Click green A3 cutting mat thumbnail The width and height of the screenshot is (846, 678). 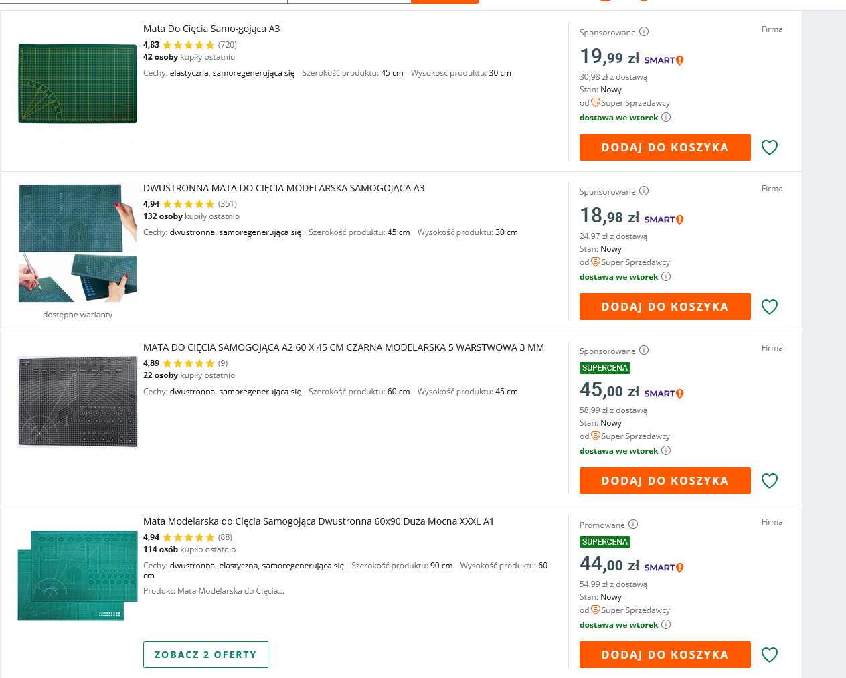78,84
